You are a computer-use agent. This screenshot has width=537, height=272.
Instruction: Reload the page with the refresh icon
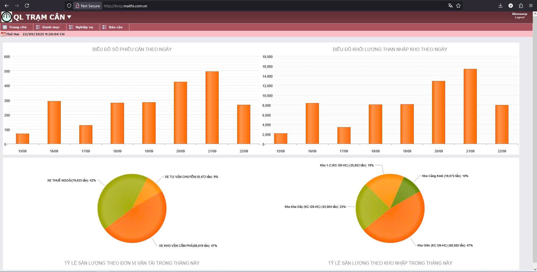(27, 6)
